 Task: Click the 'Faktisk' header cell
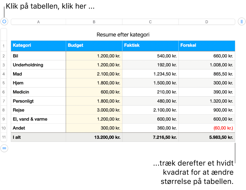click(150, 46)
